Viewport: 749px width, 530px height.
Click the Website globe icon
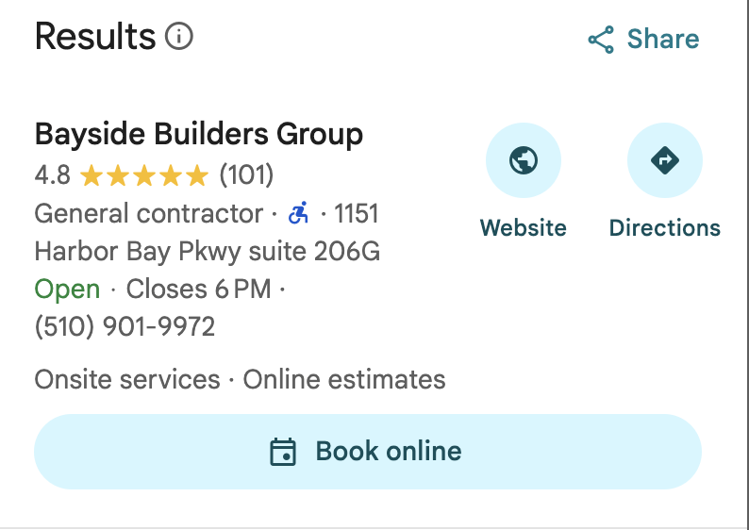click(523, 161)
